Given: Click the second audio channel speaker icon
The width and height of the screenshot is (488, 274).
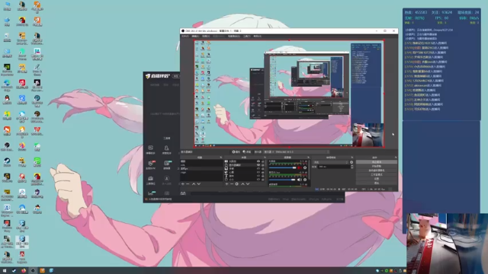Looking at the screenshot, I should pos(300,180).
